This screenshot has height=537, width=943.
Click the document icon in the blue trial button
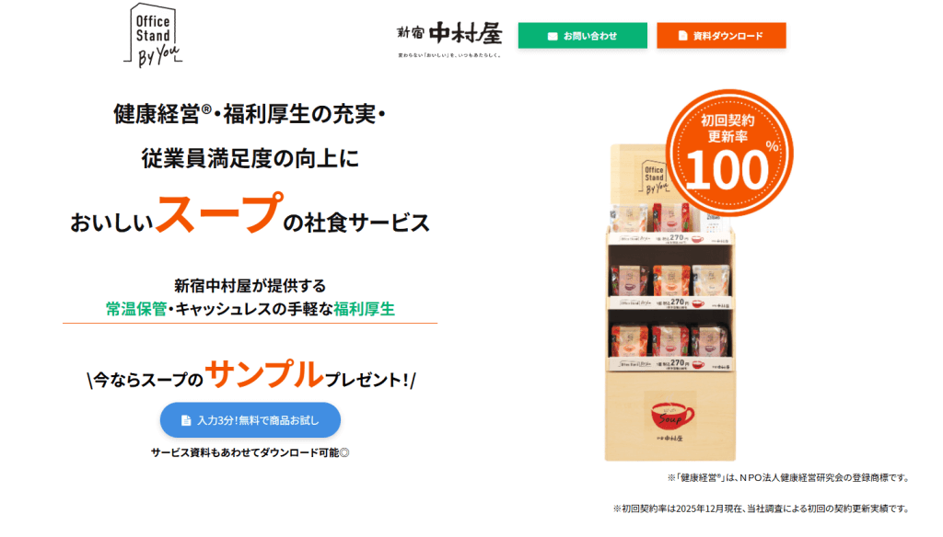tap(186, 420)
